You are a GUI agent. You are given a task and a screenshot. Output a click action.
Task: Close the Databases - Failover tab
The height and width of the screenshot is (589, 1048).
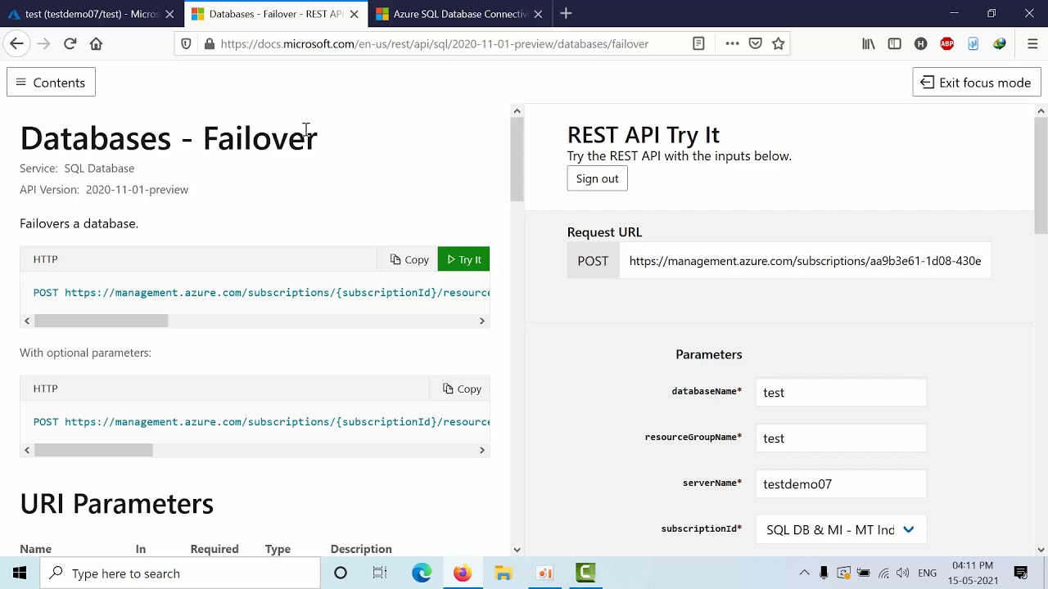click(354, 14)
